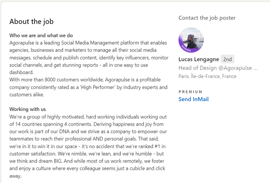Click the About the job heading
The height and width of the screenshot is (183, 270).
(x=31, y=22)
